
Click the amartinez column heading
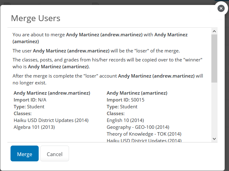tap(137, 93)
